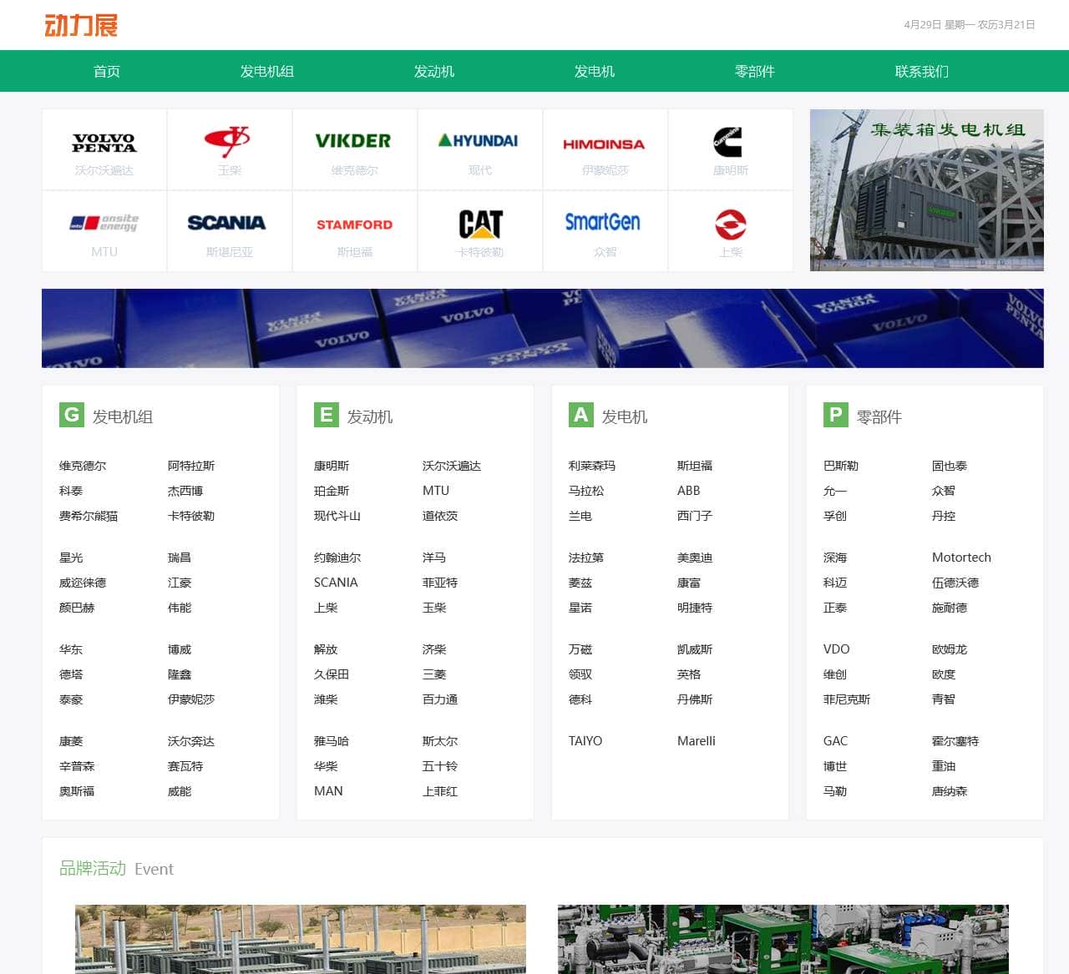Select 约翰迪尔 engine brand link

[337, 558]
